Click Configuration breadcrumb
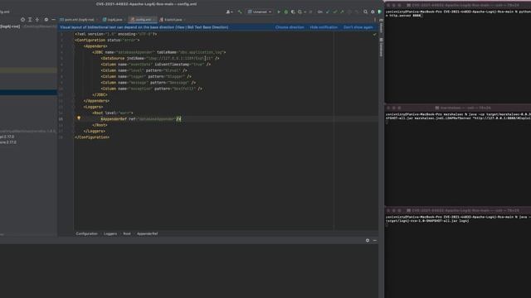 click(86, 233)
